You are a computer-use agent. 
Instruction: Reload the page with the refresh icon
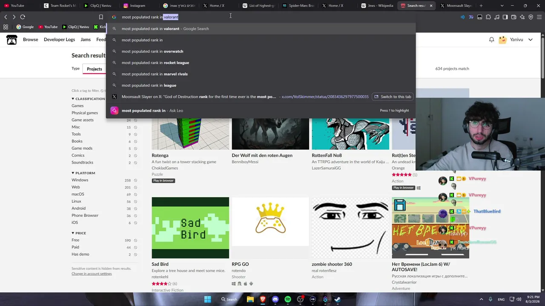[23, 17]
